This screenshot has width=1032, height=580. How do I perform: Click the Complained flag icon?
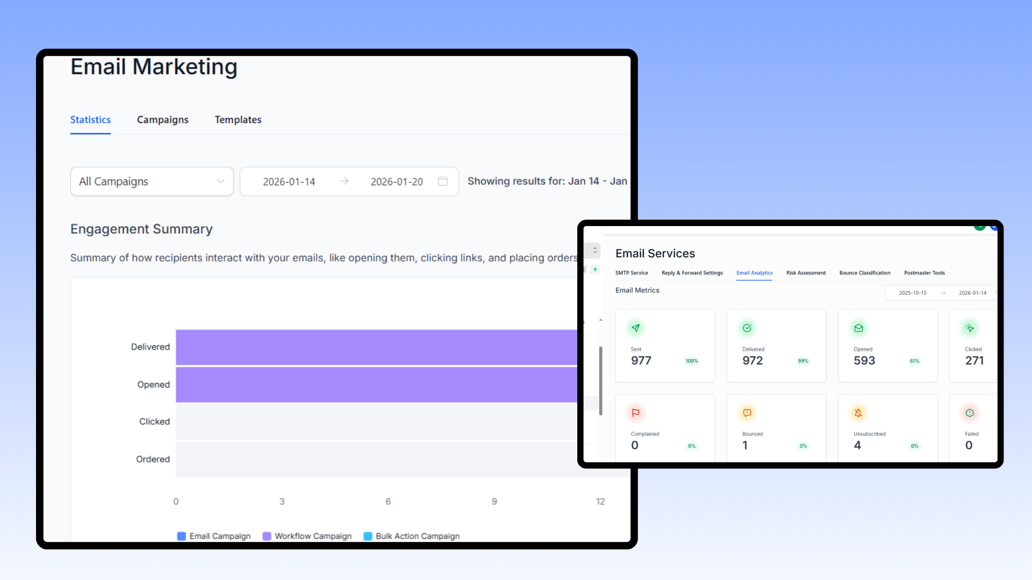636,413
